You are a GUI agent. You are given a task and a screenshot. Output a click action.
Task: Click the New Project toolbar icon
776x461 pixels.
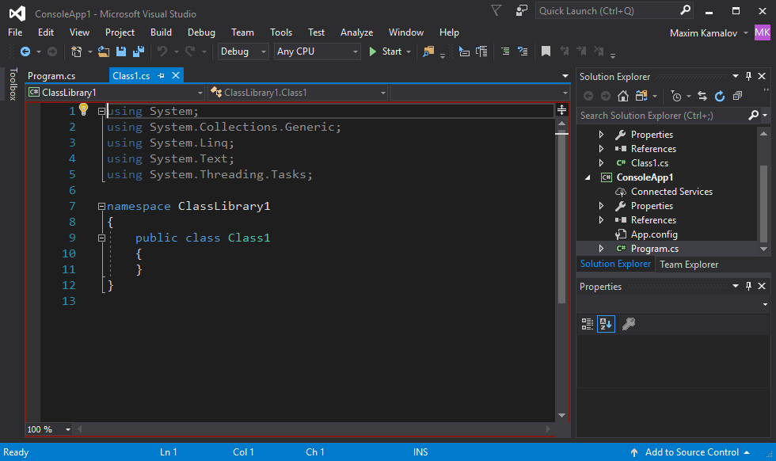click(x=76, y=51)
